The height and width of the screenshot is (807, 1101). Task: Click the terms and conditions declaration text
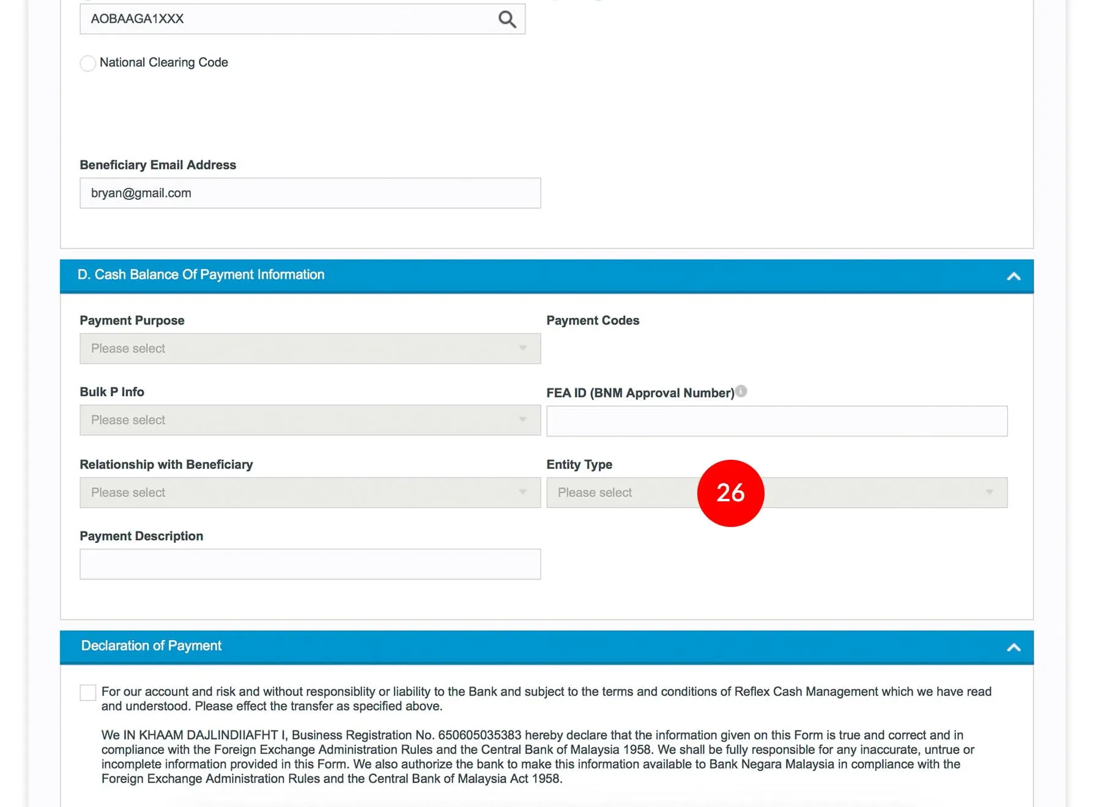click(x=546, y=699)
